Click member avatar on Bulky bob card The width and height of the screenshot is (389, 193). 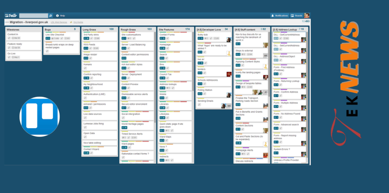point(229,40)
